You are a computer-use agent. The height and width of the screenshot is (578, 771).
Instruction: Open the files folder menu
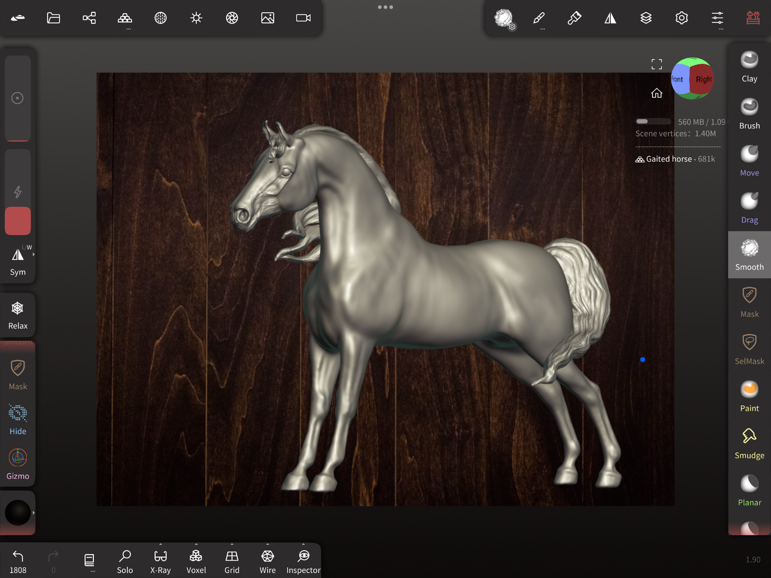53,18
